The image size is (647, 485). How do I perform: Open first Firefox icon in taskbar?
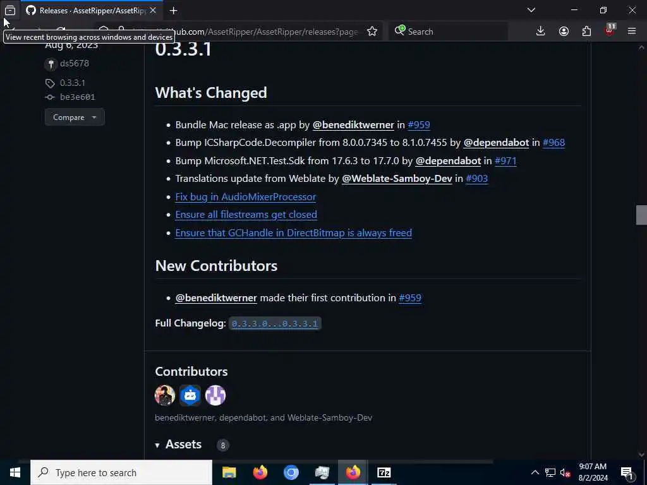[260, 472]
